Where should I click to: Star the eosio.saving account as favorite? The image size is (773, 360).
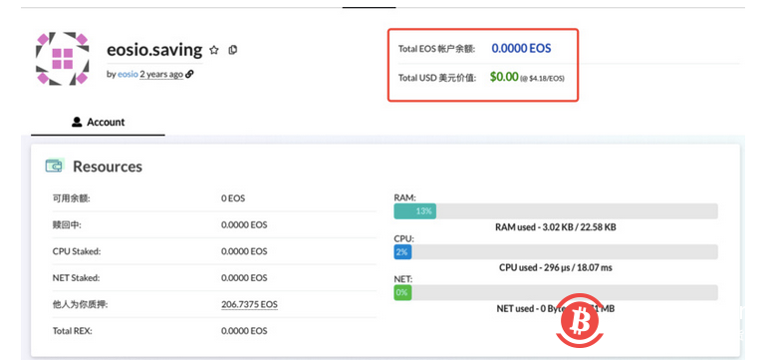click(214, 50)
